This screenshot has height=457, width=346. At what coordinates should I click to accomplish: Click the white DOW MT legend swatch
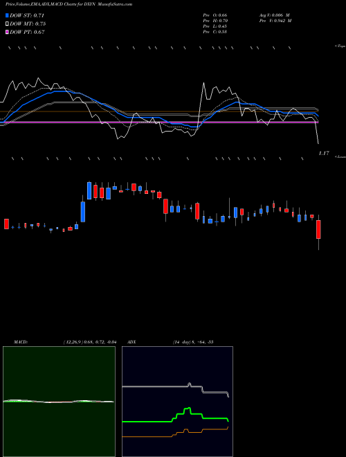(x=7, y=24)
